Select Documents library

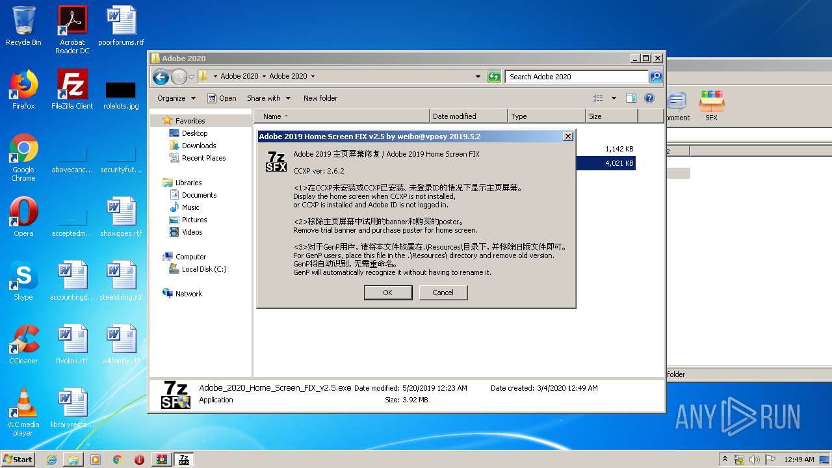point(199,195)
